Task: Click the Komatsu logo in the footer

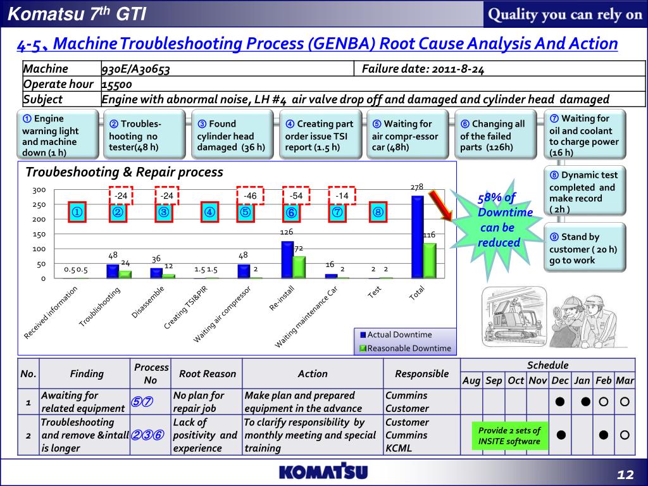Action: (323, 471)
